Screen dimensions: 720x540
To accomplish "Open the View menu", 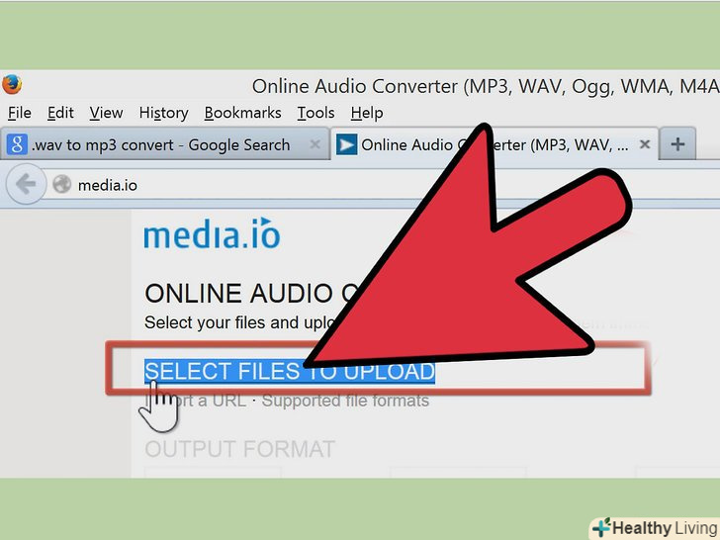I will coord(106,113).
